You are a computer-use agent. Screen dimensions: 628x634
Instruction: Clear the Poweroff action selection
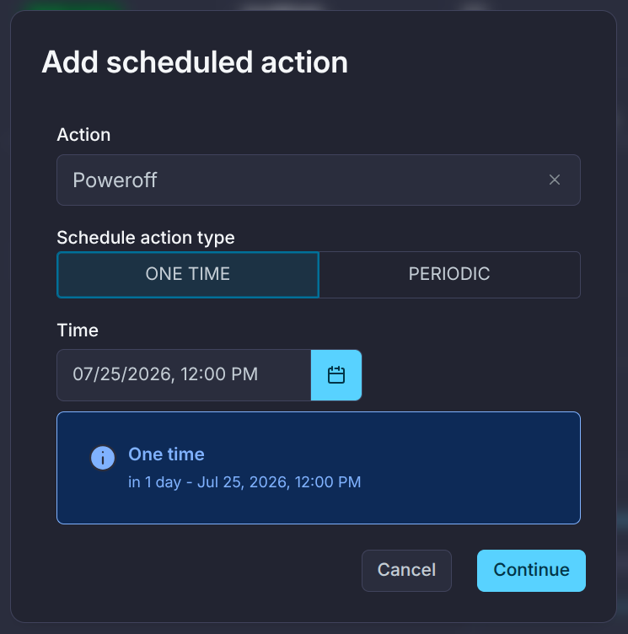coord(555,180)
